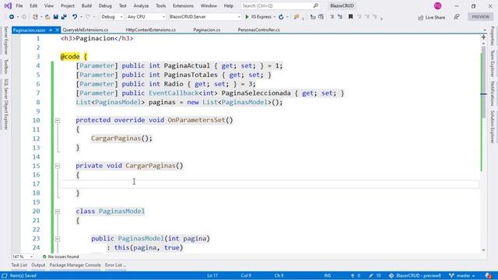Click the New Project toolbar icon
498x280 pixels.
point(35,17)
